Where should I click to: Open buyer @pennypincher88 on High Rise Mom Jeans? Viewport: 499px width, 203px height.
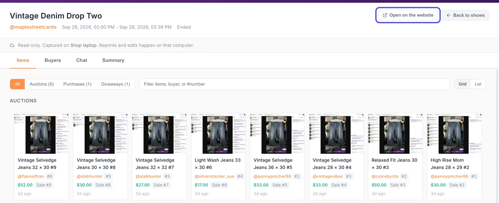pos(449,176)
